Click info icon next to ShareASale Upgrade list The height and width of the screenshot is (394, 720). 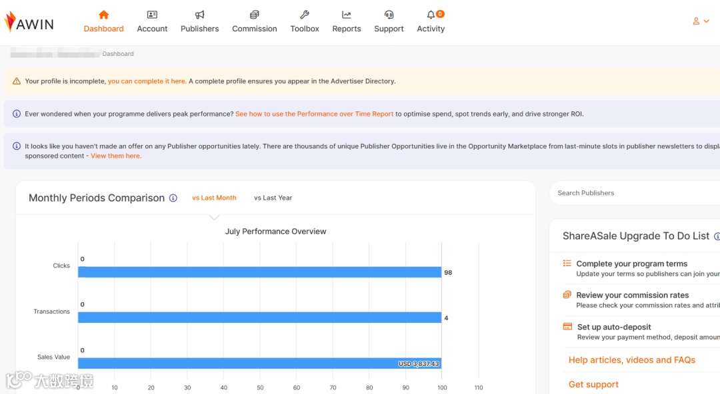point(717,236)
